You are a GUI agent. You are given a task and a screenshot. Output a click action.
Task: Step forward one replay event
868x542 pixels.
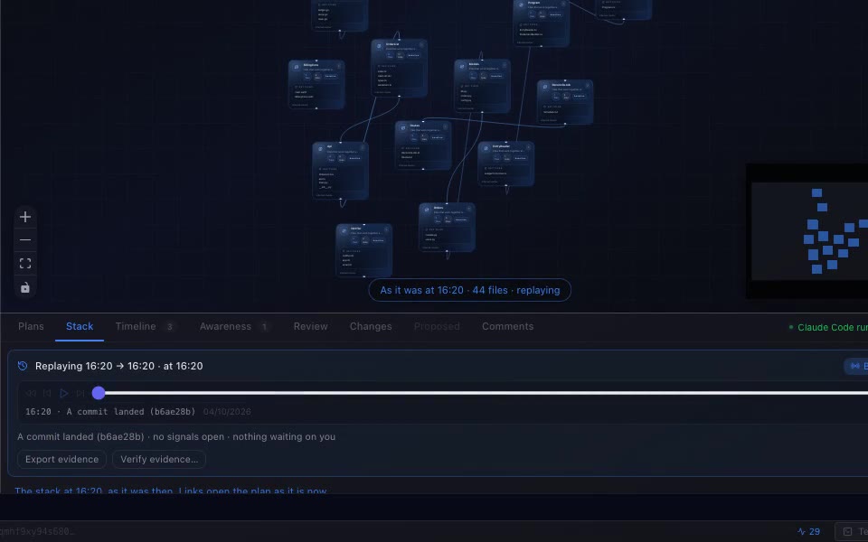coord(80,393)
